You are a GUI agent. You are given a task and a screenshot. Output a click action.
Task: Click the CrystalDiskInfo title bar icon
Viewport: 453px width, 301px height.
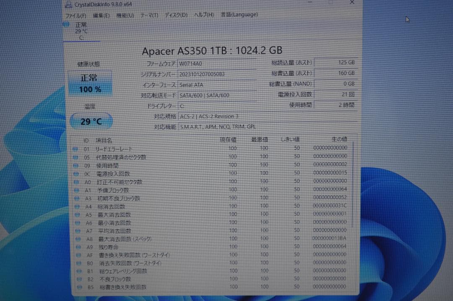pyautogui.click(x=68, y=4)
